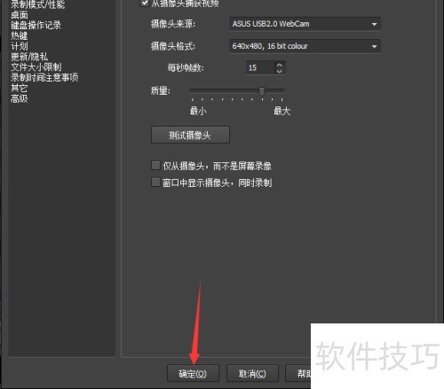Click the 每秒帧数 value field
This screenshot has height=389, width=444.
point(260,68)
